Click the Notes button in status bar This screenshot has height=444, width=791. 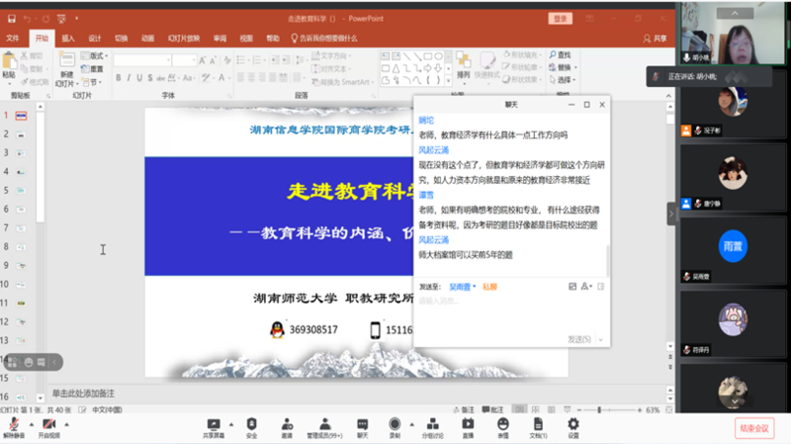464,409
